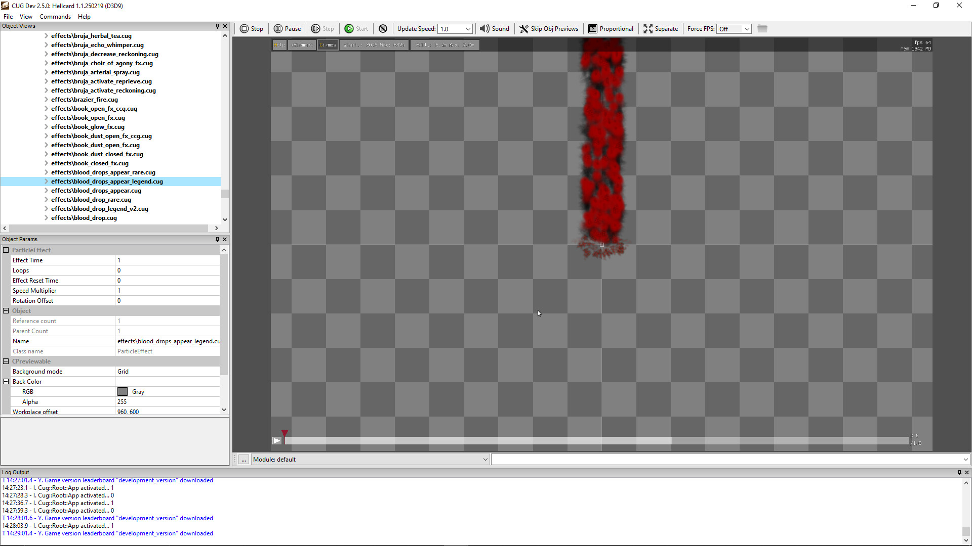Click the module browse ... button
The image size is (972, 546).
244,459
